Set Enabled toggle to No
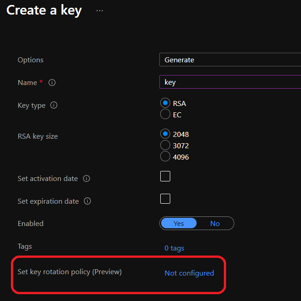Viewport: 301px width, 301px height. pyautogui.click(x=215, y=223)
